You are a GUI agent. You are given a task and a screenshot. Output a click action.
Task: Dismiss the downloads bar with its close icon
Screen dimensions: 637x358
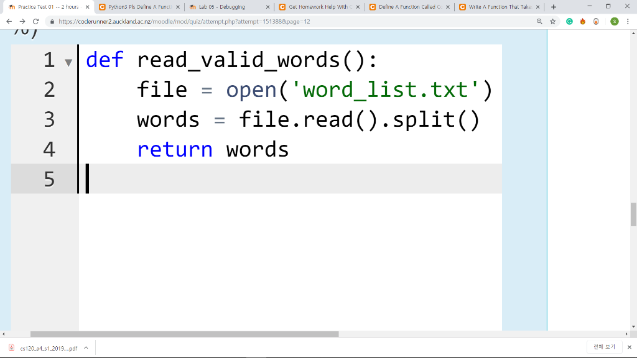coord(630,347)
